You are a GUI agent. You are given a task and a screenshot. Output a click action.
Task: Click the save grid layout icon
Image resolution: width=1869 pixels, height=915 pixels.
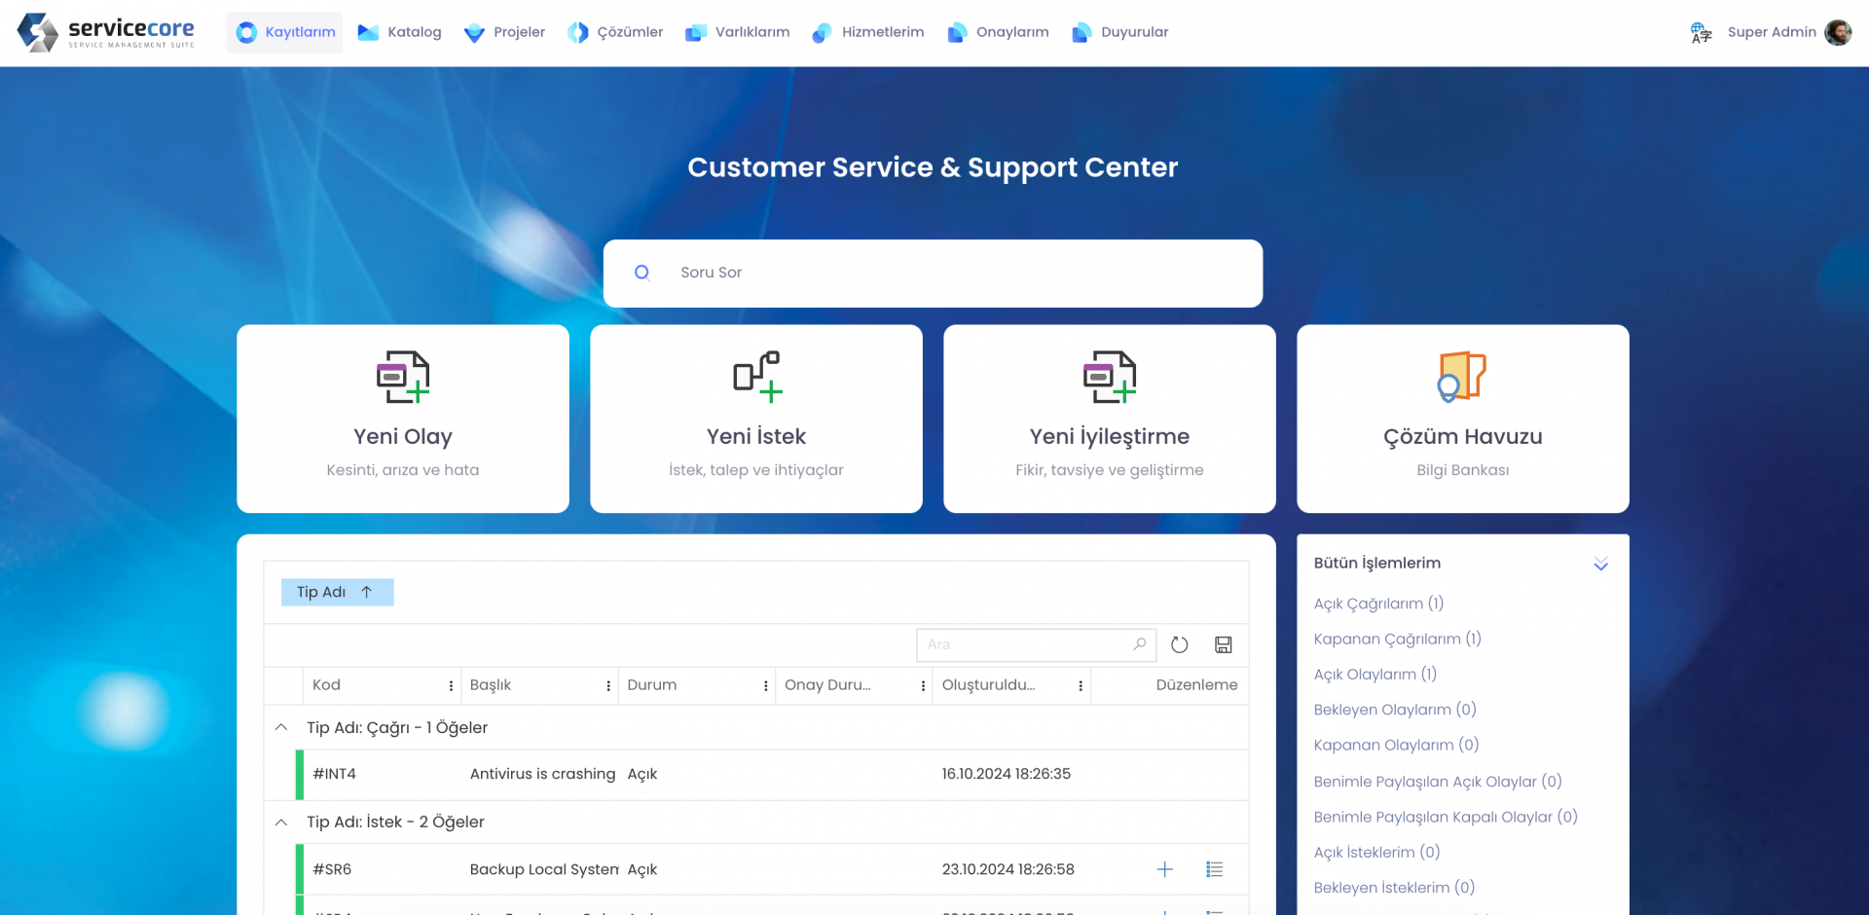click(1224, 644)
